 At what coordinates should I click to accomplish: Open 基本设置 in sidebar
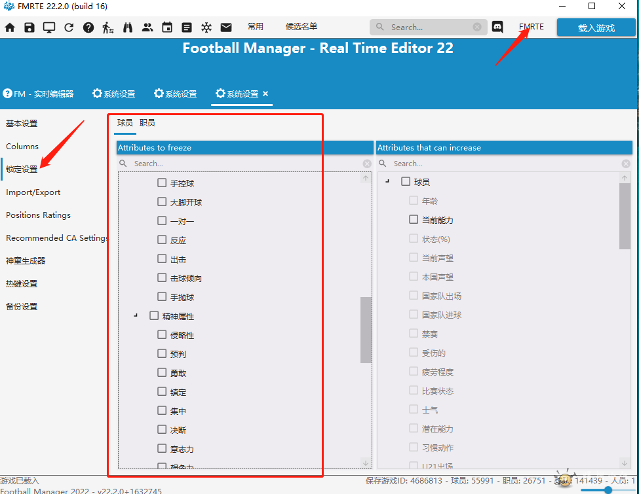click(22, 123)
